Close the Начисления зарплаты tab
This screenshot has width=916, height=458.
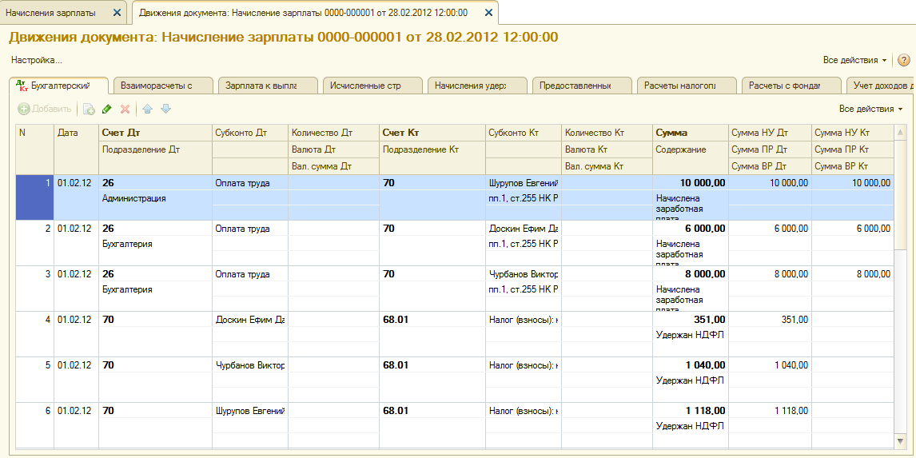pyautogui.click(x=117, y=12)
